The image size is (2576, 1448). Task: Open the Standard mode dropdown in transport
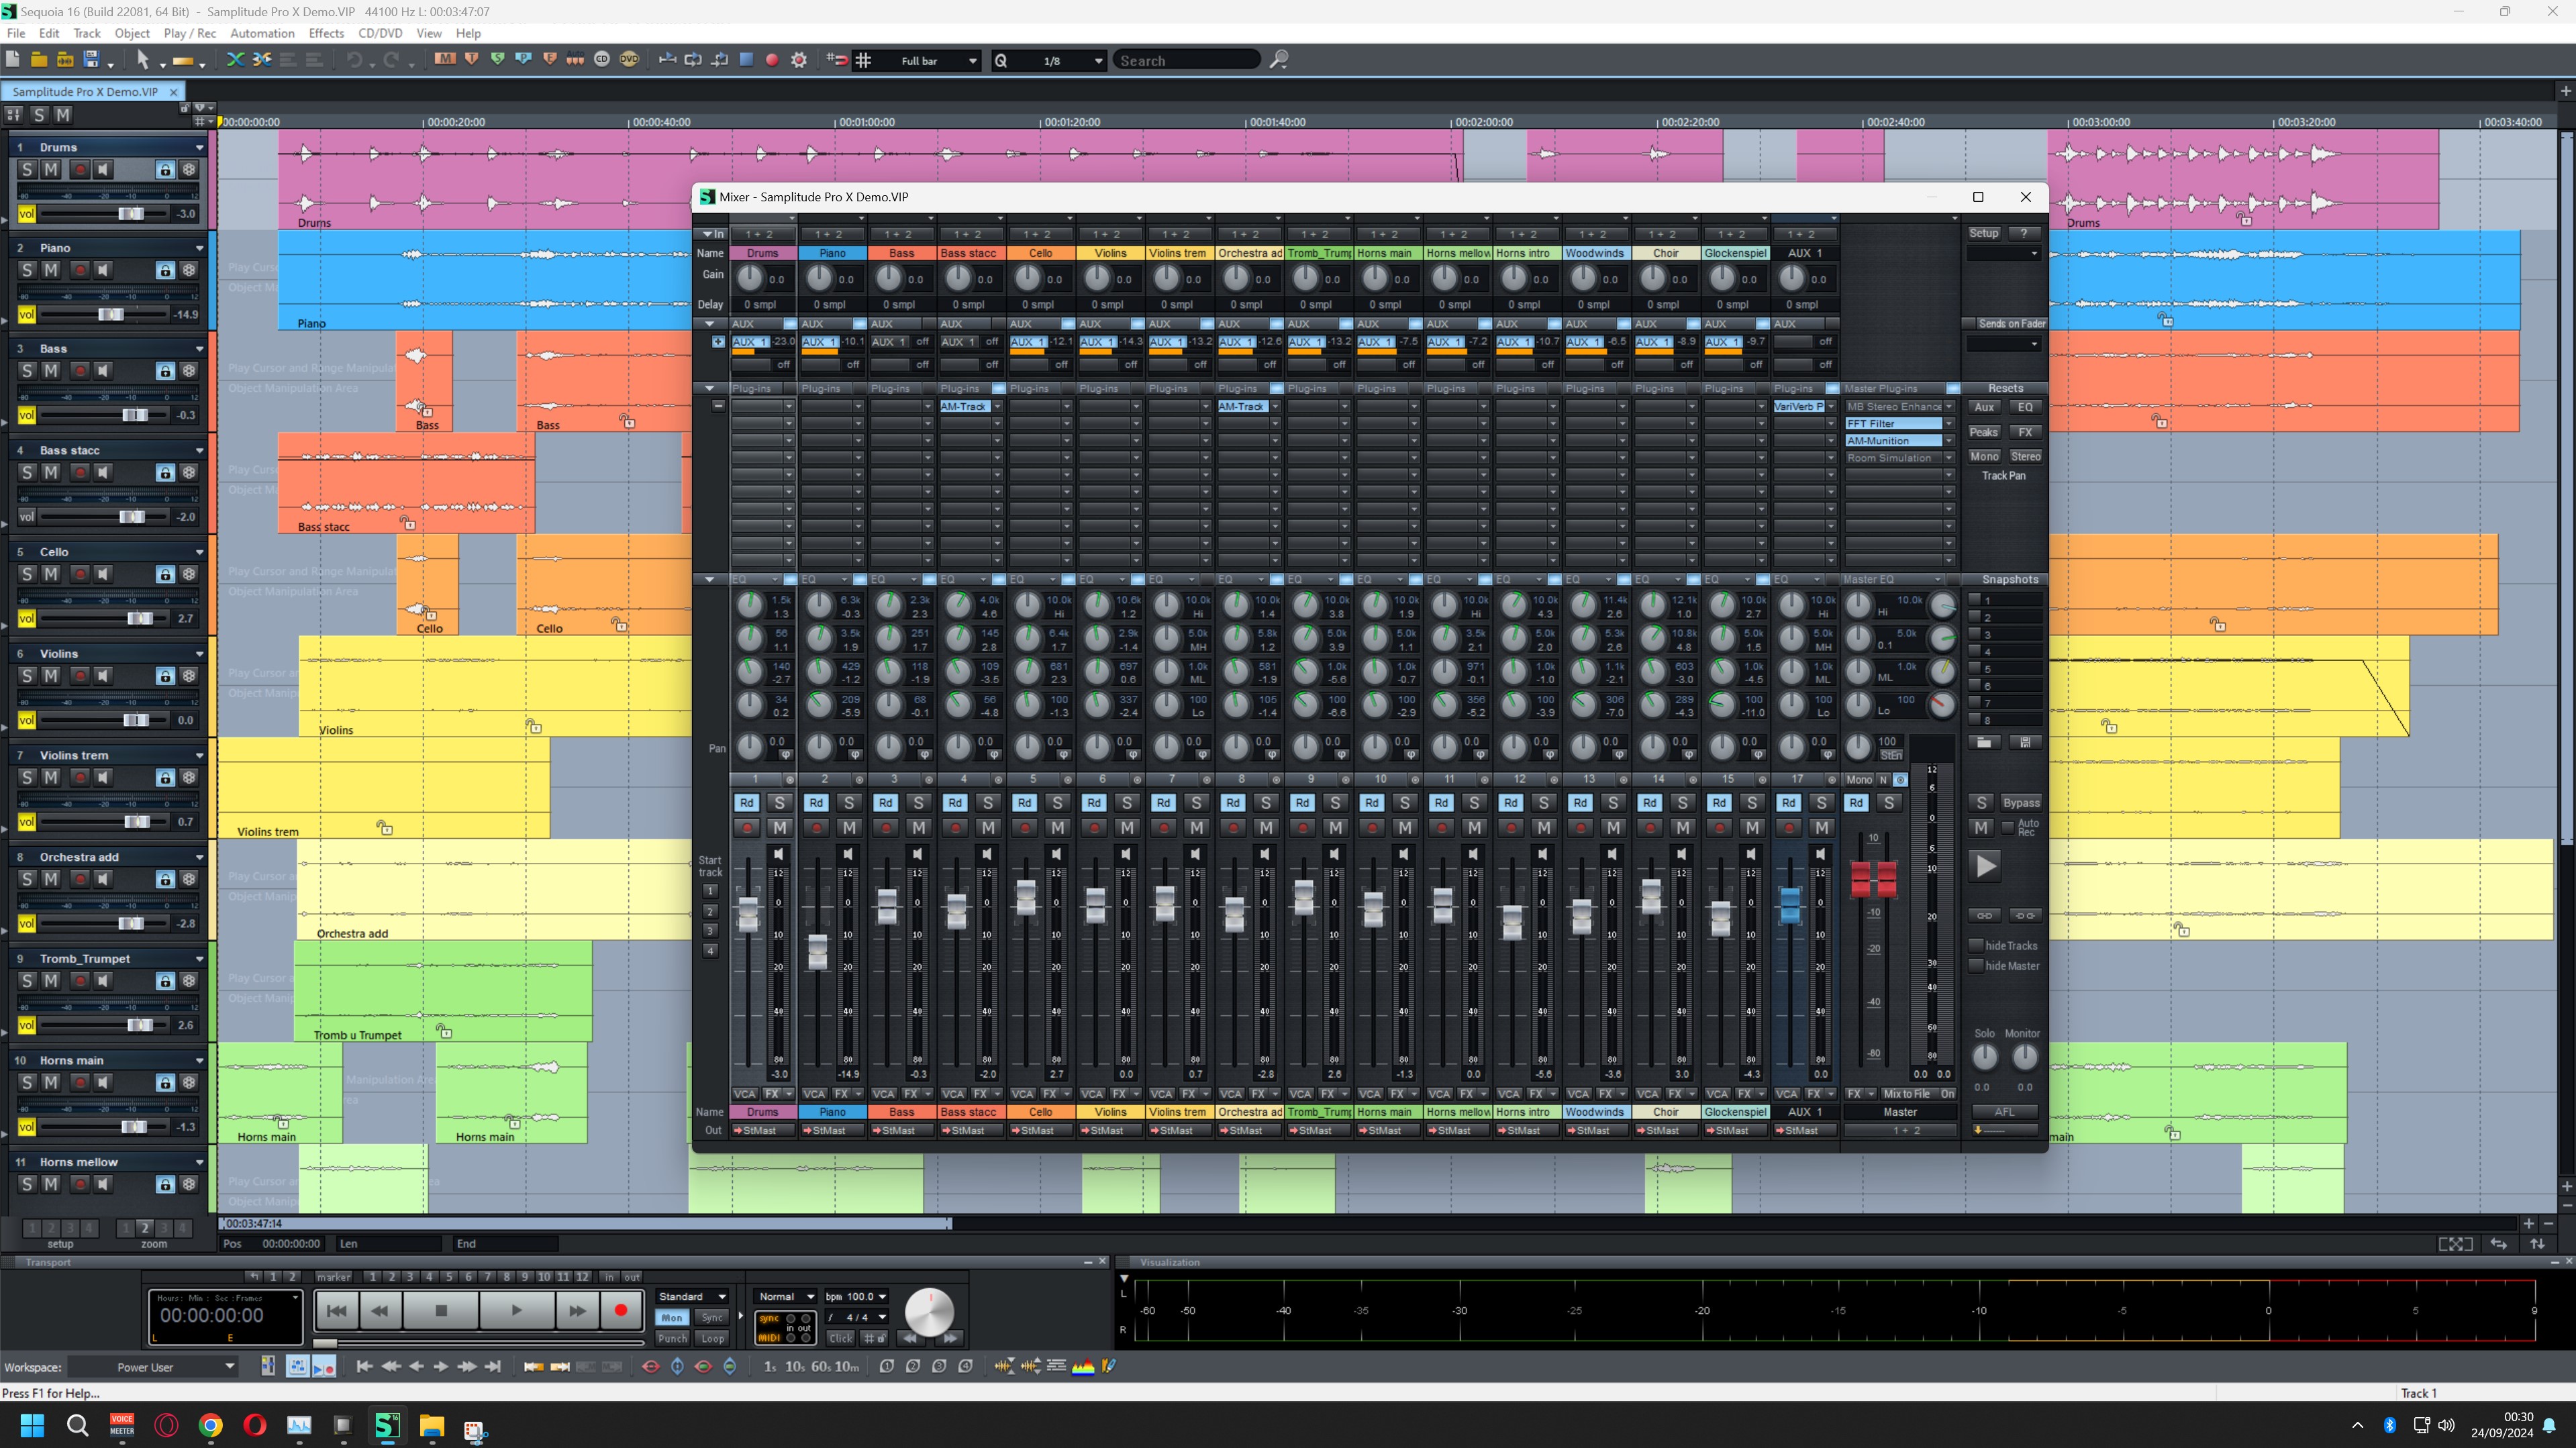(692, 1296)
